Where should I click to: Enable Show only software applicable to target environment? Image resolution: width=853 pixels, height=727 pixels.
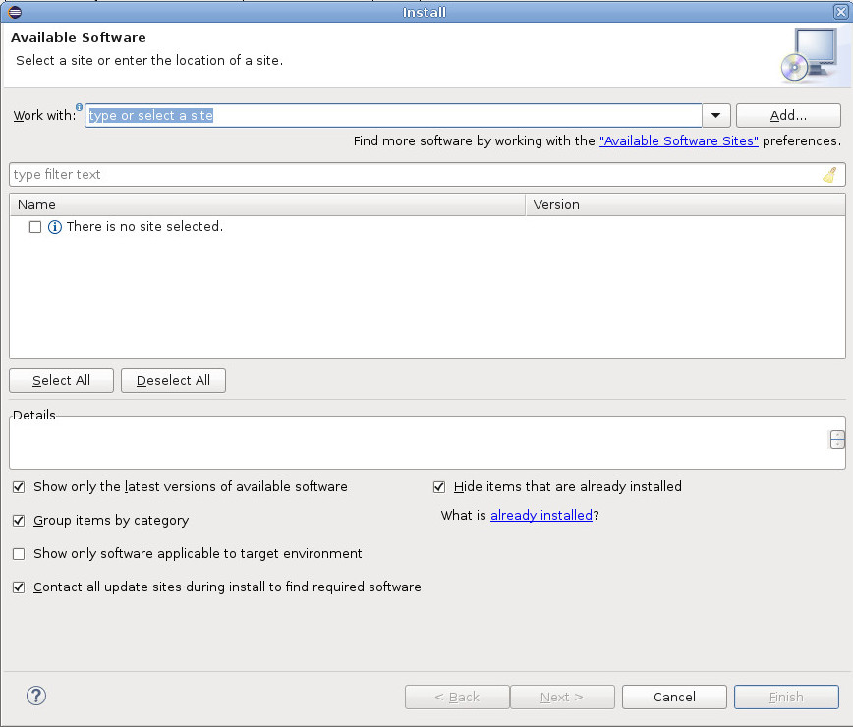pyautogui.click(x=18, y=553)
